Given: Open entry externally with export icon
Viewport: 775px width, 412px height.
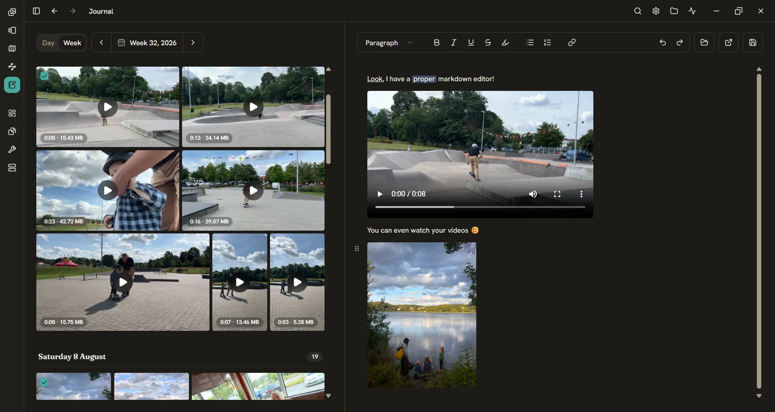Looking at the screenshot, I should pyautogui.click(x=729, y=42).
